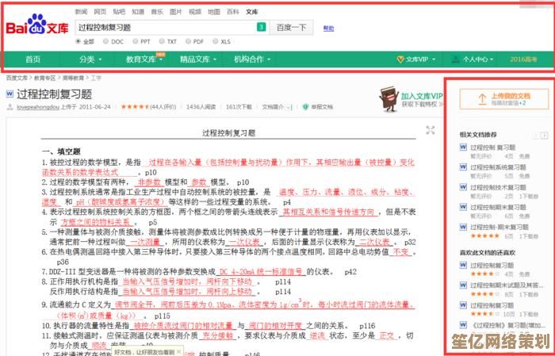Click the Word document icon beside title

point(10,94)
